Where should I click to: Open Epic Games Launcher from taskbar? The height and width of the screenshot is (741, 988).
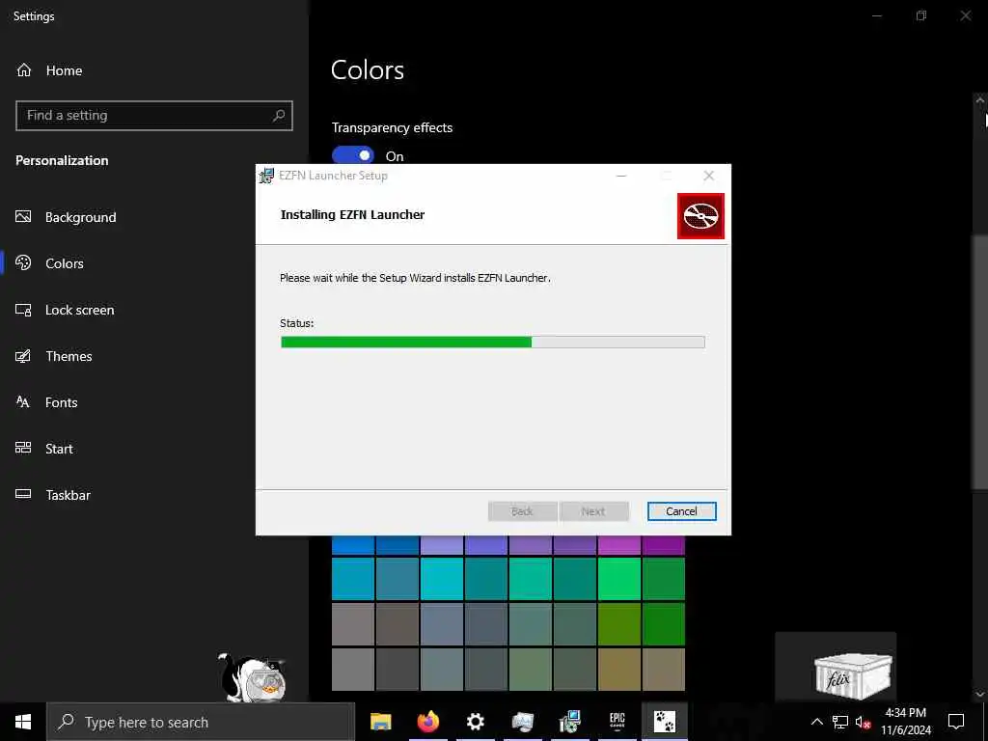click(617, 722)
